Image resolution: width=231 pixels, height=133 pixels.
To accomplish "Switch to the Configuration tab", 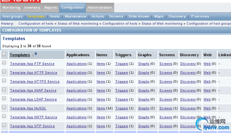I will pyautogui.click(x=72, y=8).
